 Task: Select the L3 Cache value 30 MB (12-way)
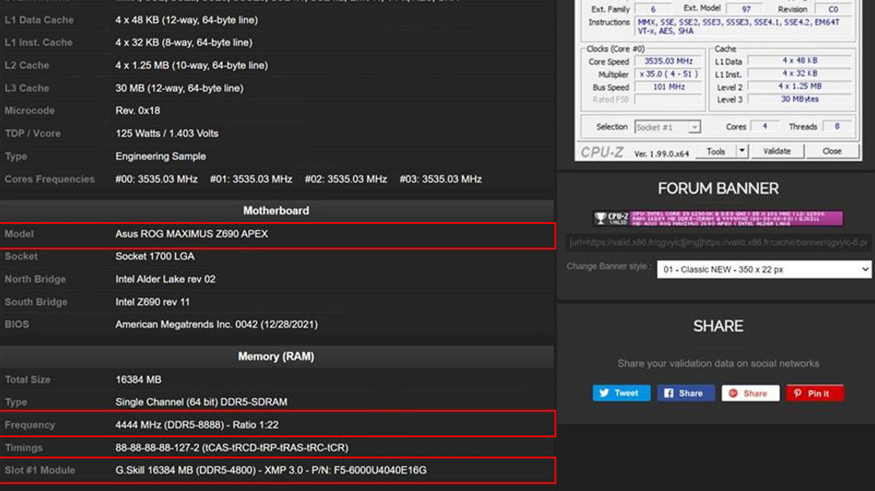point(179,87)
